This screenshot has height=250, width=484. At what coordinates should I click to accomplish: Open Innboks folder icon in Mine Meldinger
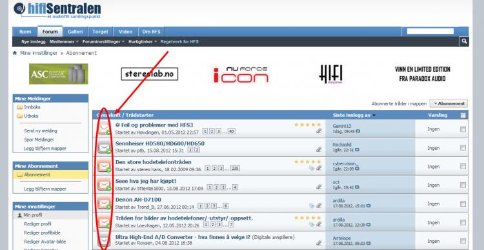(x=20, y=107)
